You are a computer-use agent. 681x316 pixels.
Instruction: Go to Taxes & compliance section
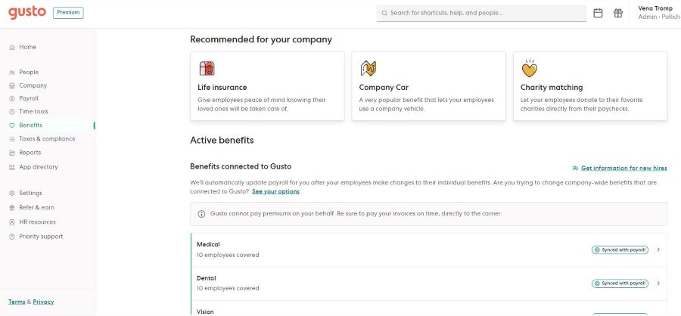(48, 139)
